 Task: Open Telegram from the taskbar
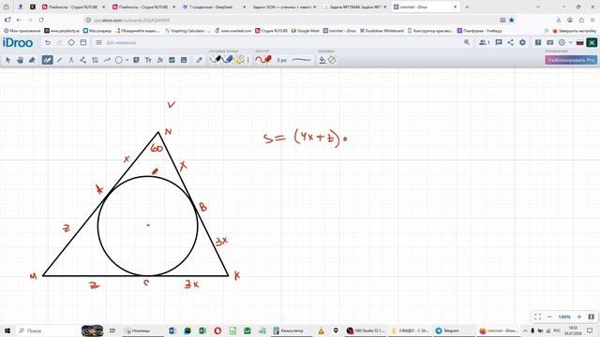[x=448, y=330]
